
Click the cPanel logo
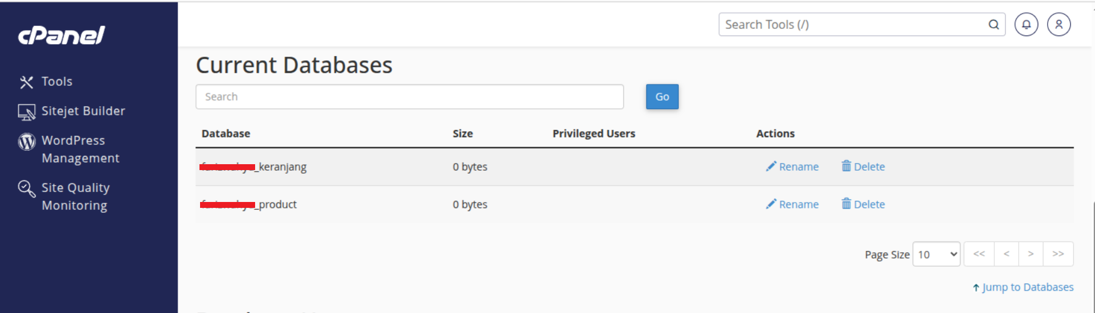pyautogui.click(x=62, y=35)
